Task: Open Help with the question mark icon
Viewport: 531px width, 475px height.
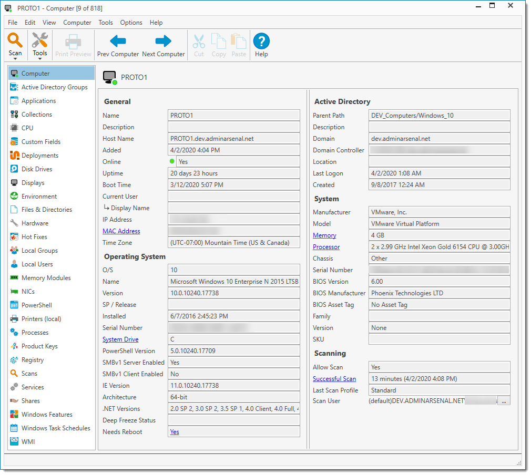Action: [x=261, y=42]
